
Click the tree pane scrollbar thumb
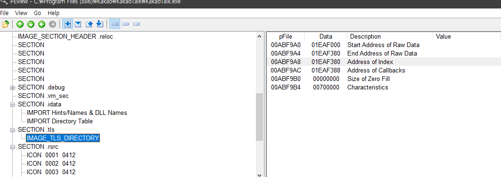pos(259,117)
